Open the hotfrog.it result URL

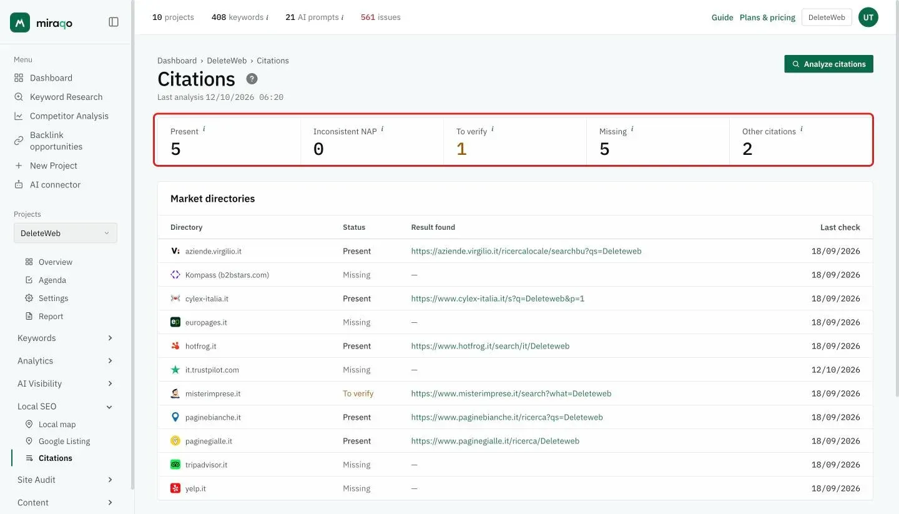click(x=490, y=346)
